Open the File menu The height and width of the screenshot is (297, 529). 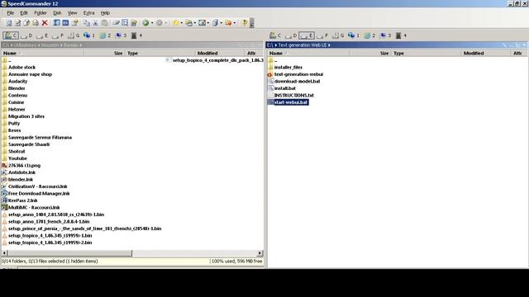11,13
